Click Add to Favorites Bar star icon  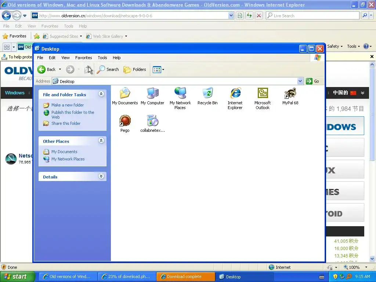tap(37, 36)
